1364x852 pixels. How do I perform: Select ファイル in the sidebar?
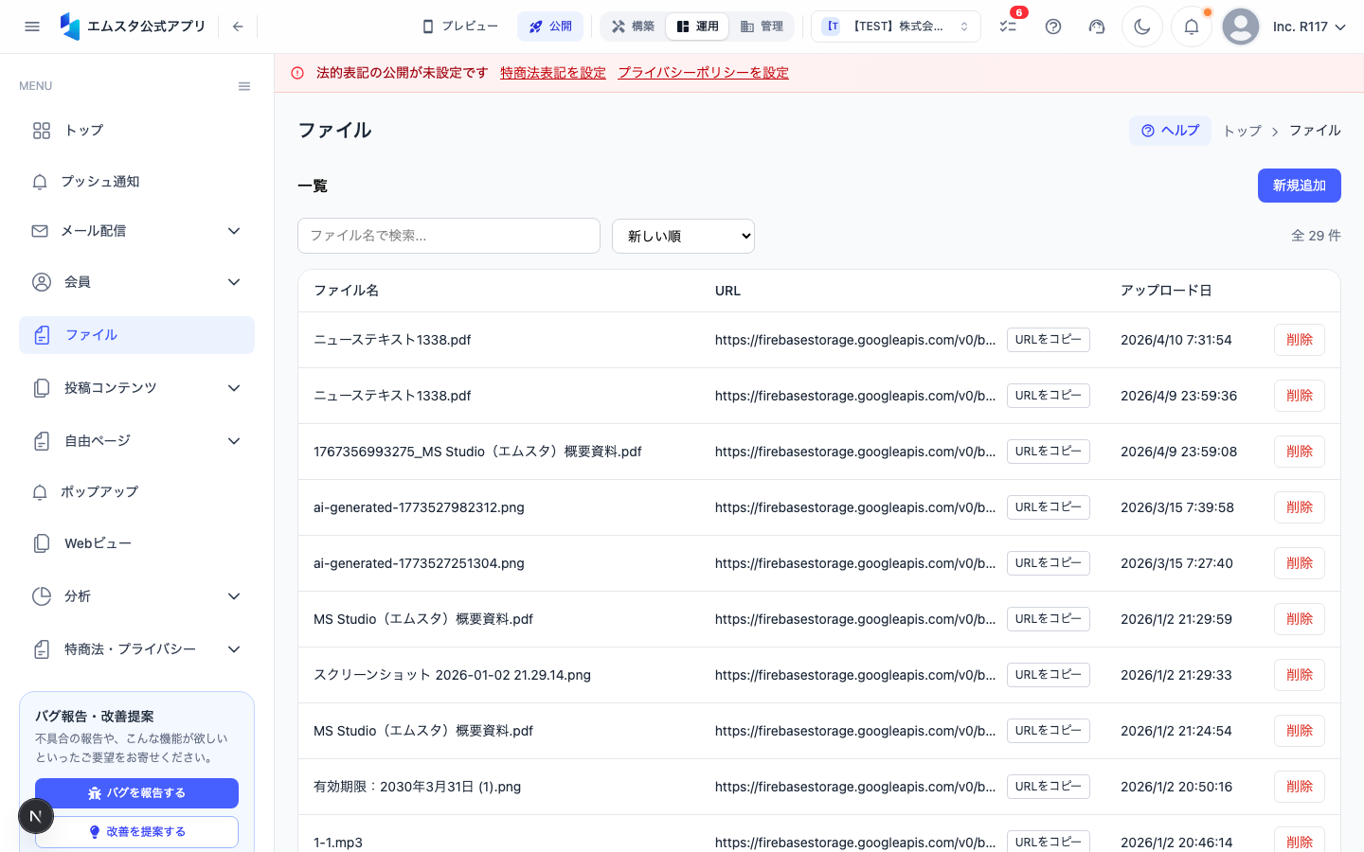coord(137,335)
